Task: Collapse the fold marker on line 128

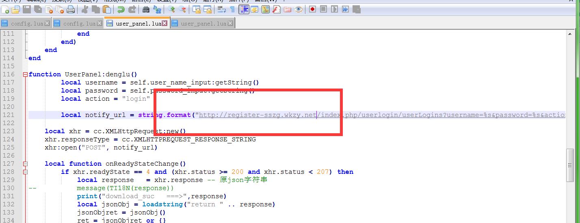Action: point(26,172)
